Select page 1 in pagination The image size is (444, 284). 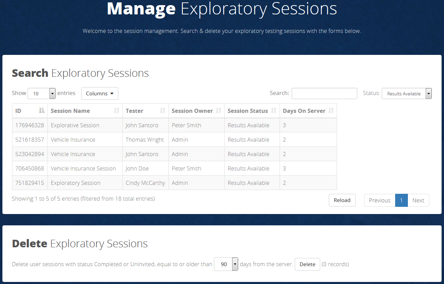[401, 200]
